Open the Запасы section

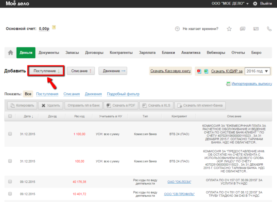[x=72, y=53]
